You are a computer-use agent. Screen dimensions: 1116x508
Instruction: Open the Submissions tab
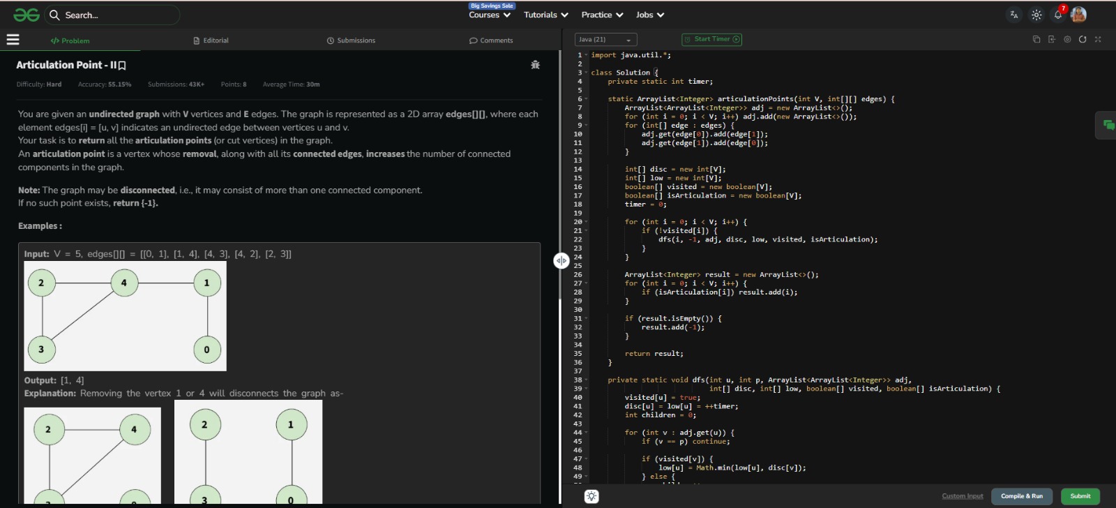[x=351, y=40]
